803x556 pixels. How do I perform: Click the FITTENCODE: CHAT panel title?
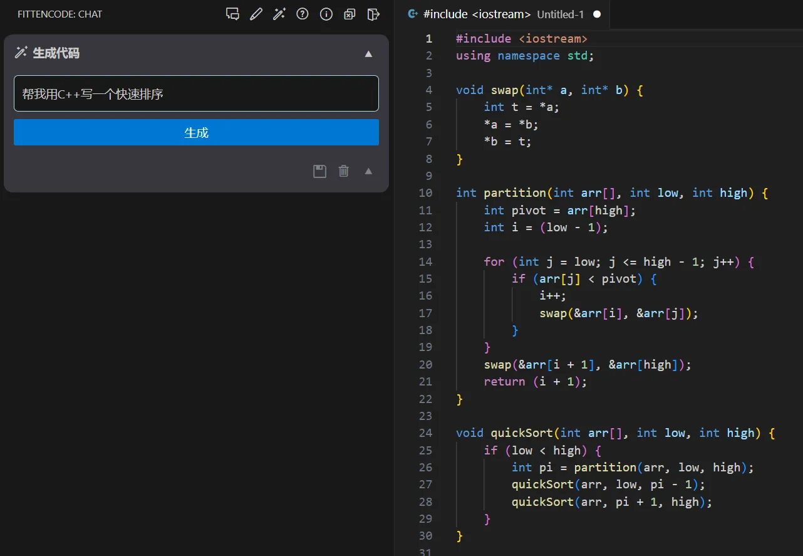[x=60, y=14]
